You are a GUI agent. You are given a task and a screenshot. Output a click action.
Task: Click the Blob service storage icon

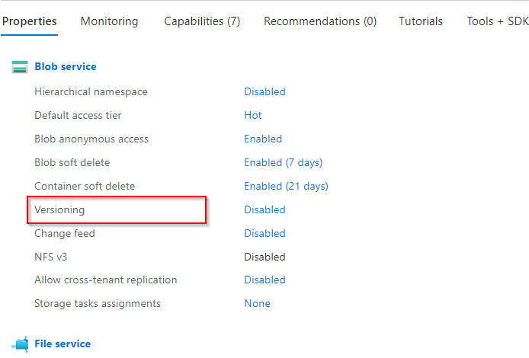pyautogui.click(x=20, y=67)
